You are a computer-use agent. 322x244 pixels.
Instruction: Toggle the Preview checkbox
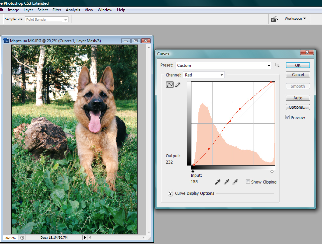coord(287,117)
